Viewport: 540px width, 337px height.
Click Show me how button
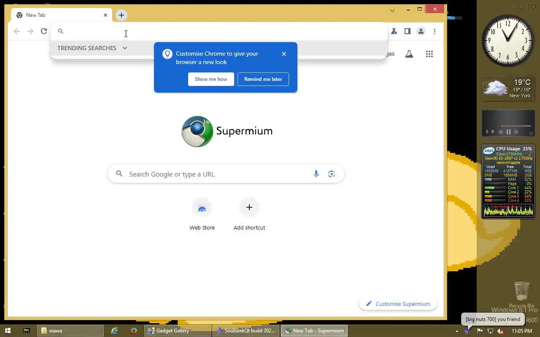[211, 79]
